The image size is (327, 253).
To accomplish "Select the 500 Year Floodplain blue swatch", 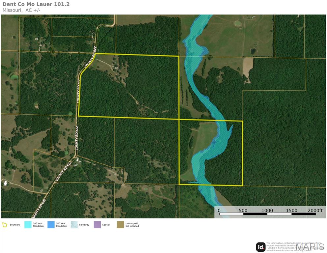I will (x=51, y=225).
